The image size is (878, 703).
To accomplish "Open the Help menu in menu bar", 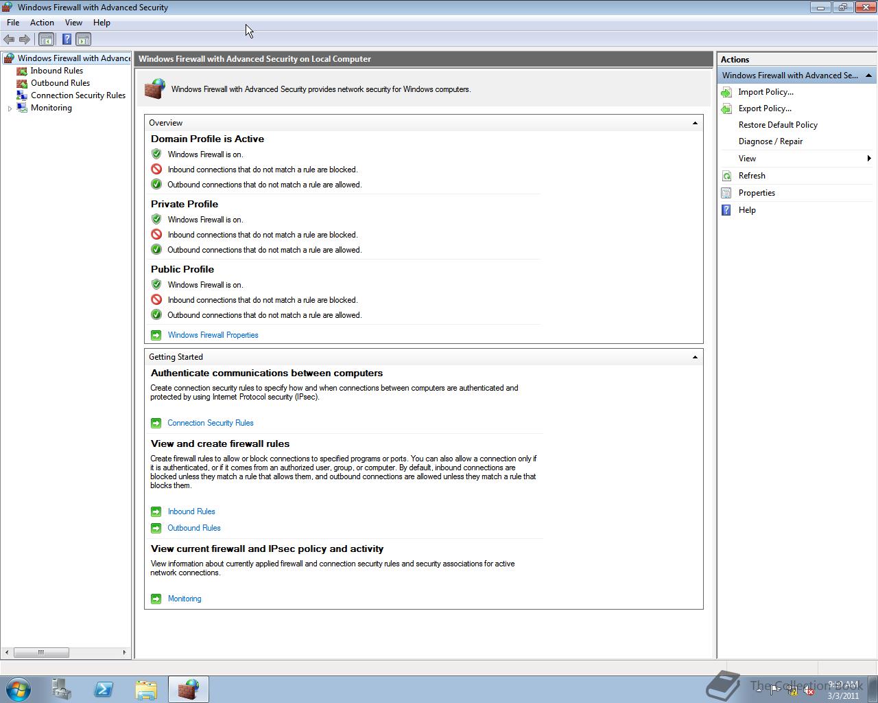I will pyautogui.click(x=102, y=23).
